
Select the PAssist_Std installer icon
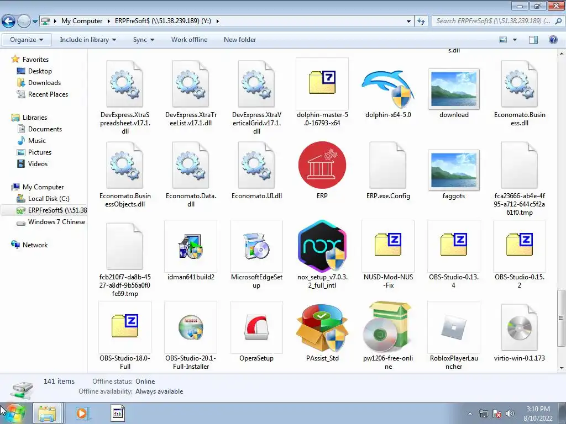click(322, 327)
